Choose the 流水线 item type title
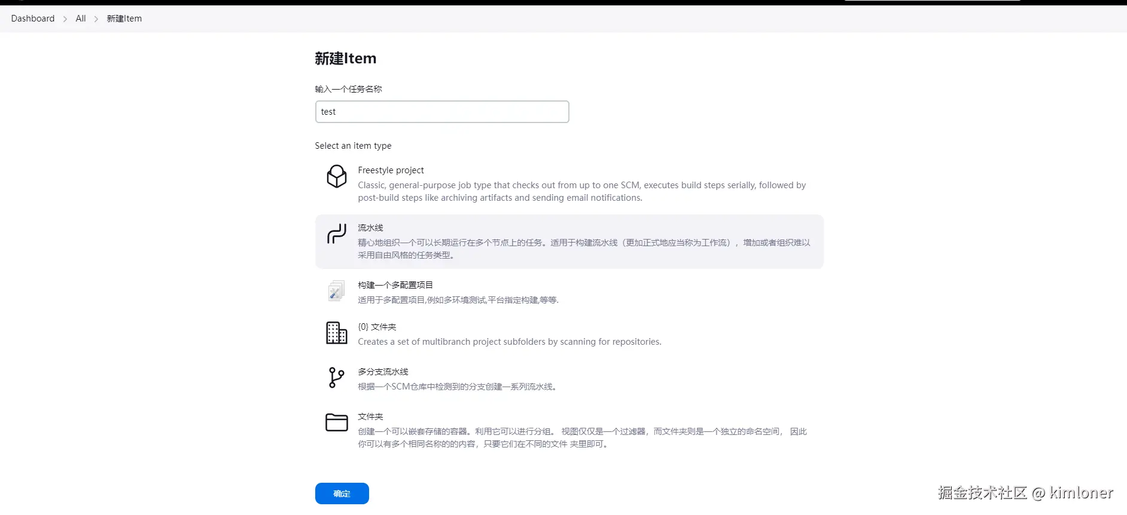This screenshot has height=515, width=1127. pyautogui.click(x=370, y=228)
